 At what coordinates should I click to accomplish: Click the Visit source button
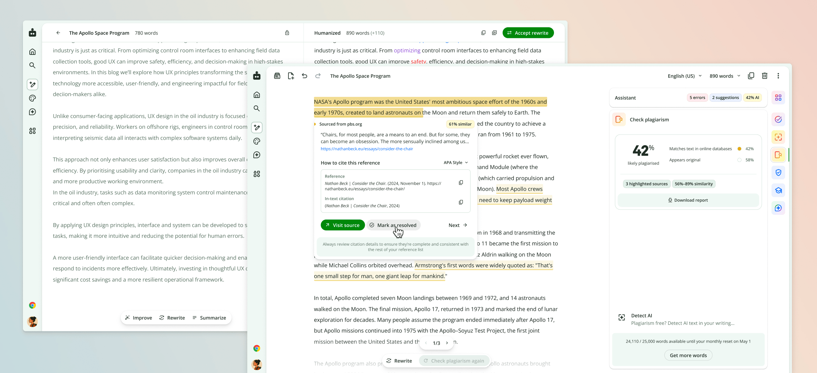[343, 225]
